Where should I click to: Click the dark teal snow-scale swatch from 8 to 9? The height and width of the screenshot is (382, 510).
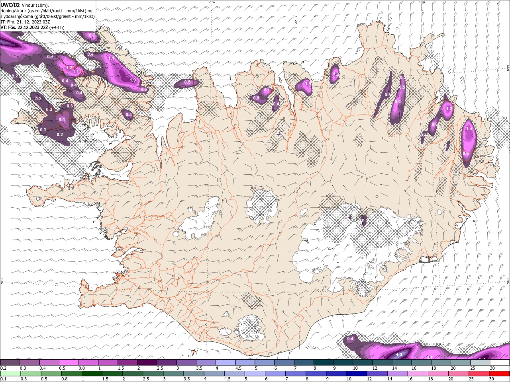(324, 363)
